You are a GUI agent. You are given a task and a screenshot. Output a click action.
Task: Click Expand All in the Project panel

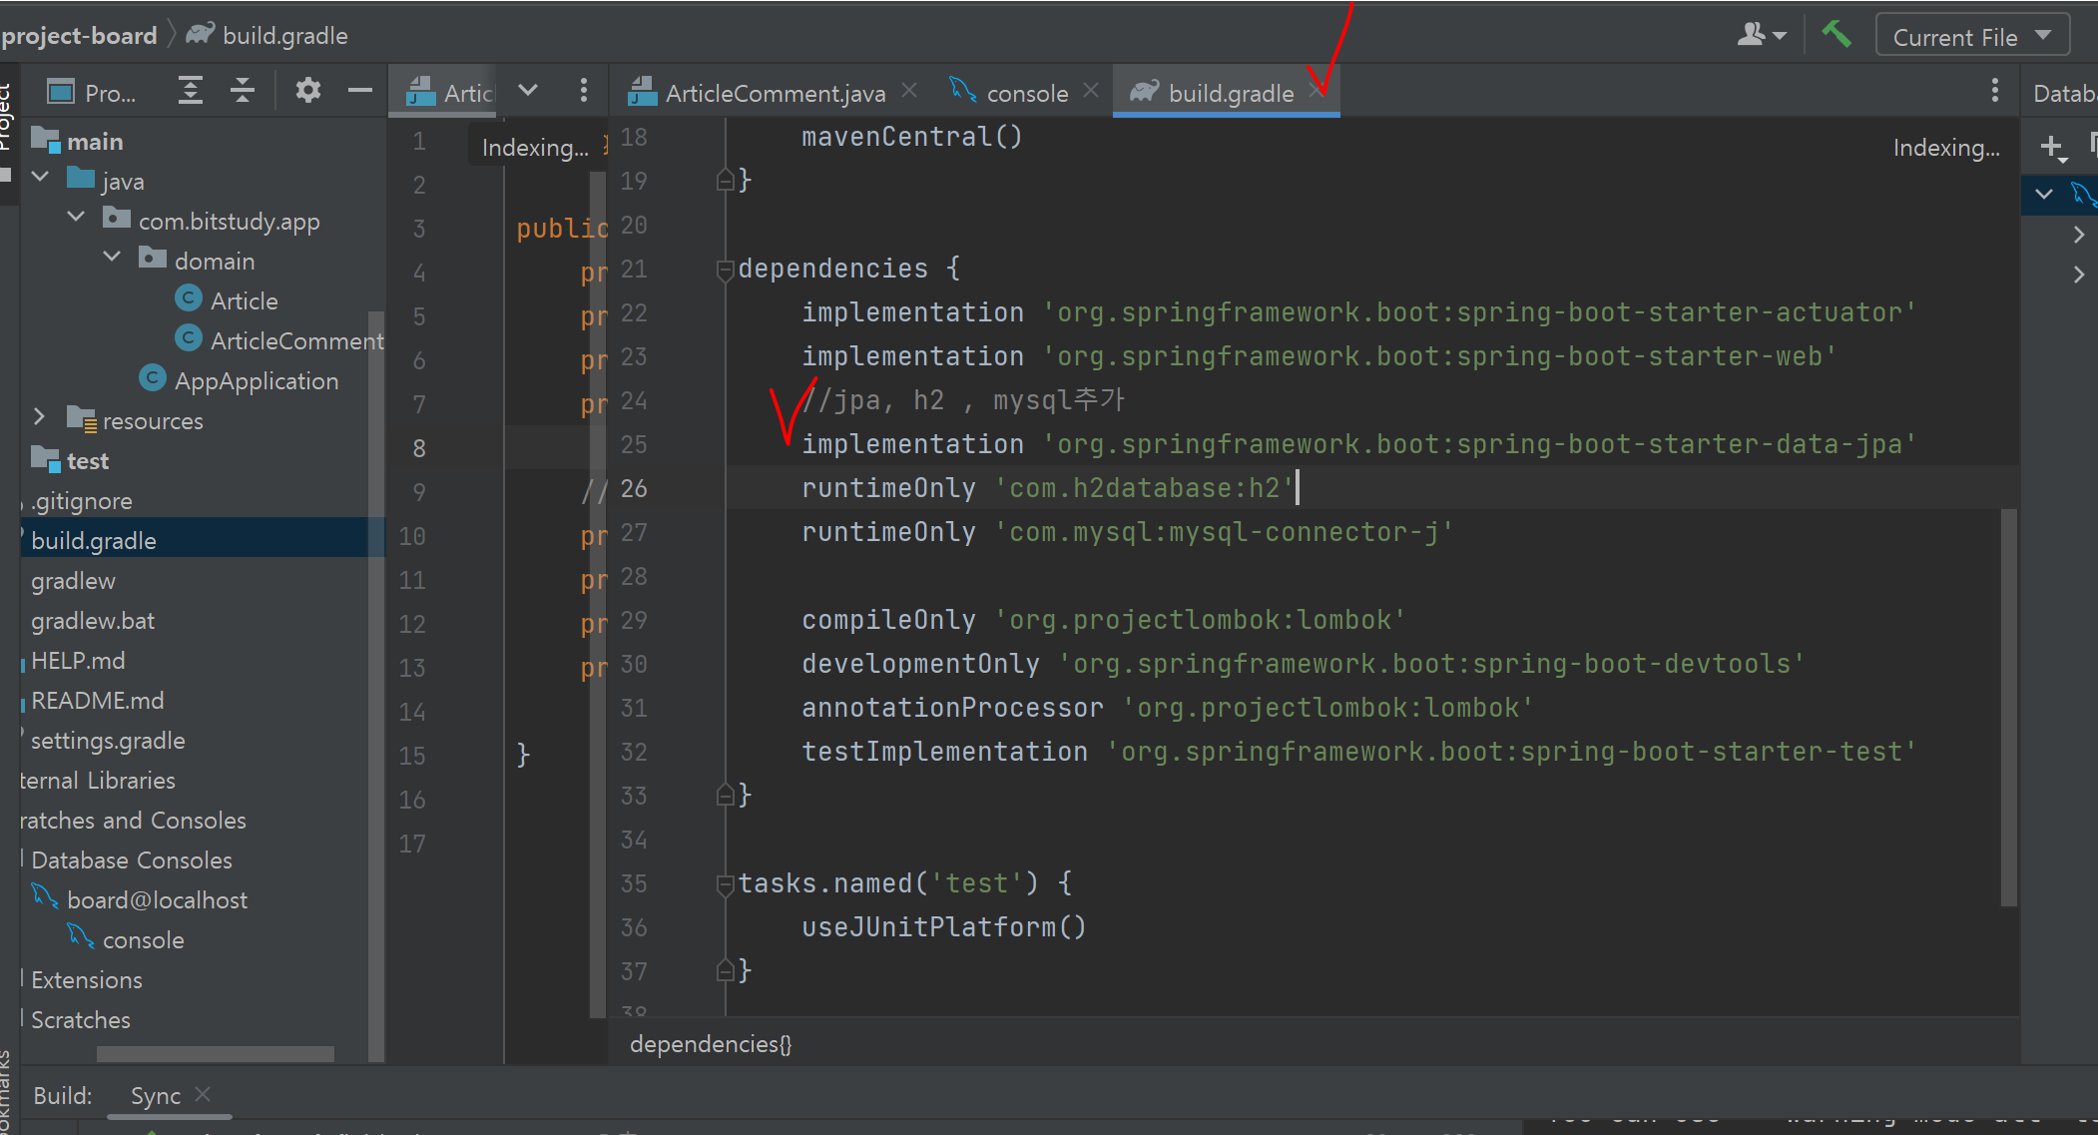pos(190,92)
